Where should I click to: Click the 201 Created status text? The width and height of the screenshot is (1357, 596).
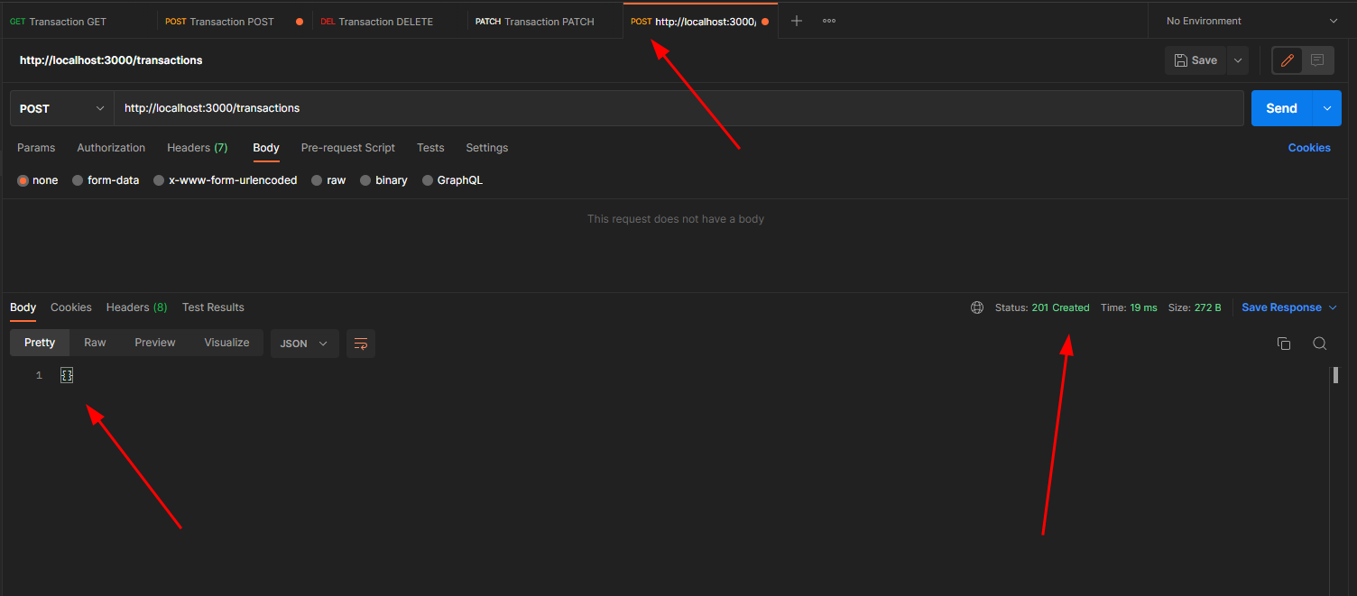[1060, 307]
